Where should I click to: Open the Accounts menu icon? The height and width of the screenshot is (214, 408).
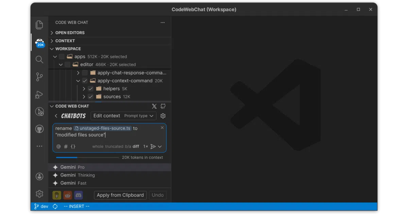[x=39, y=176]
